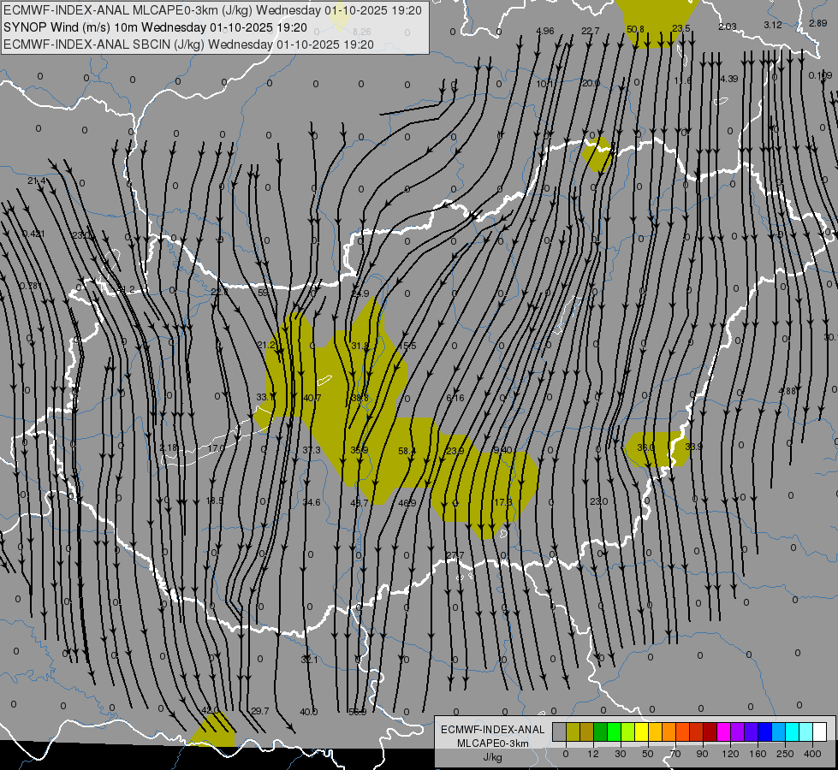The height and width of the screenshot is (770, 838).
Task: Click the map value '15.5'
Action: 407,346
